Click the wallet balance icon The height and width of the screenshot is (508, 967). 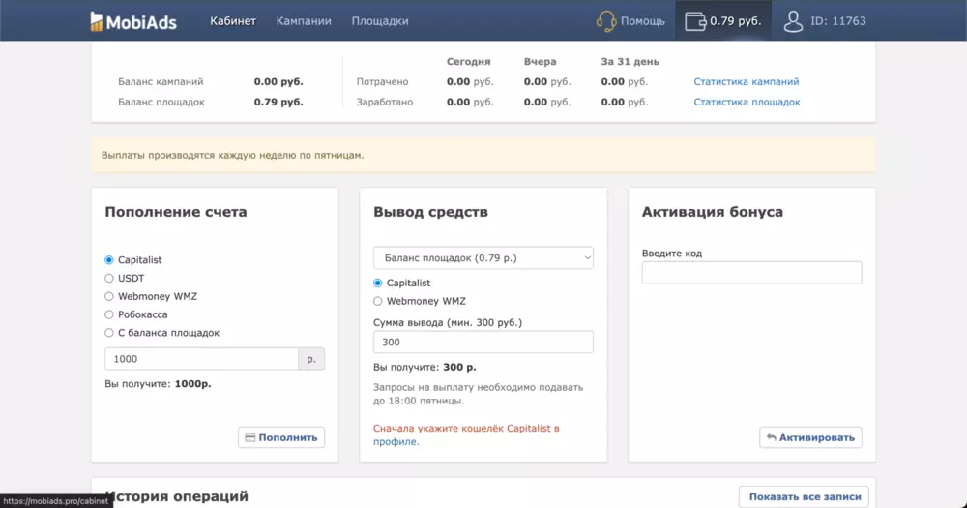pyautogui.click(x=695, y=21)
